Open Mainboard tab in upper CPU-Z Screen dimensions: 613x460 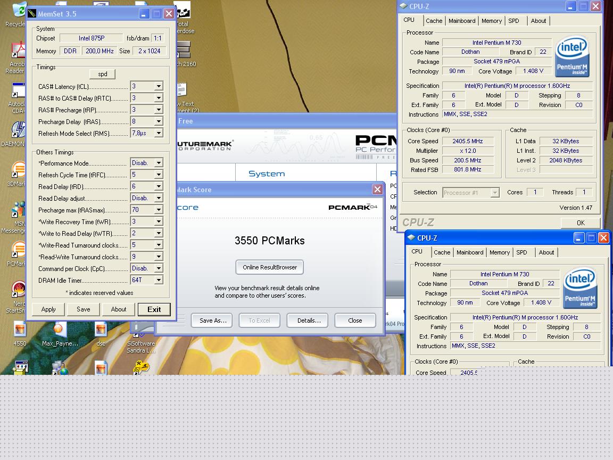pyautogui.click(x=462, y=21)
